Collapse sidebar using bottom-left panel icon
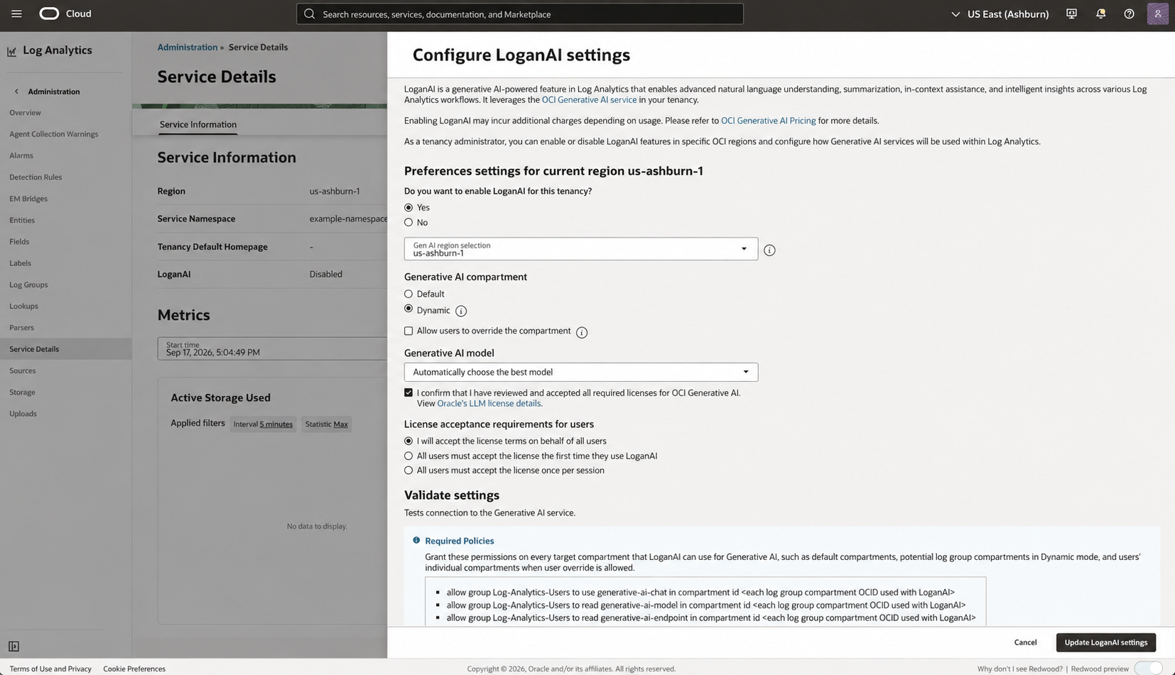The width and height of the screenshot is (1175, 675). point(13,646)
